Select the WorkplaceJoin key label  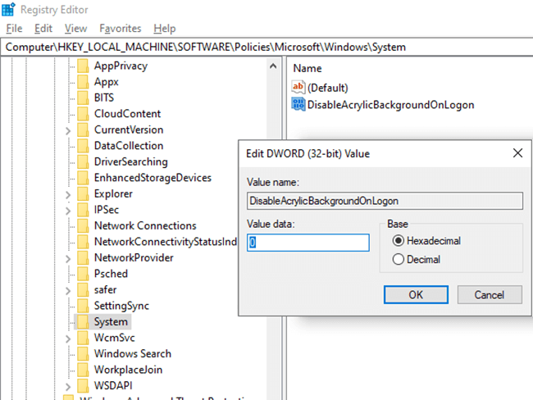click(128, 370)
